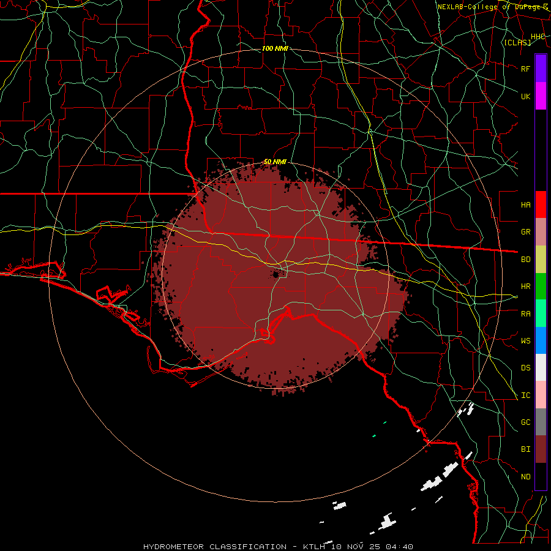Viewport: 551px width, 551px height.
Task: Click the magenta UK legend swatch
Action: click(x=541, y=96)
